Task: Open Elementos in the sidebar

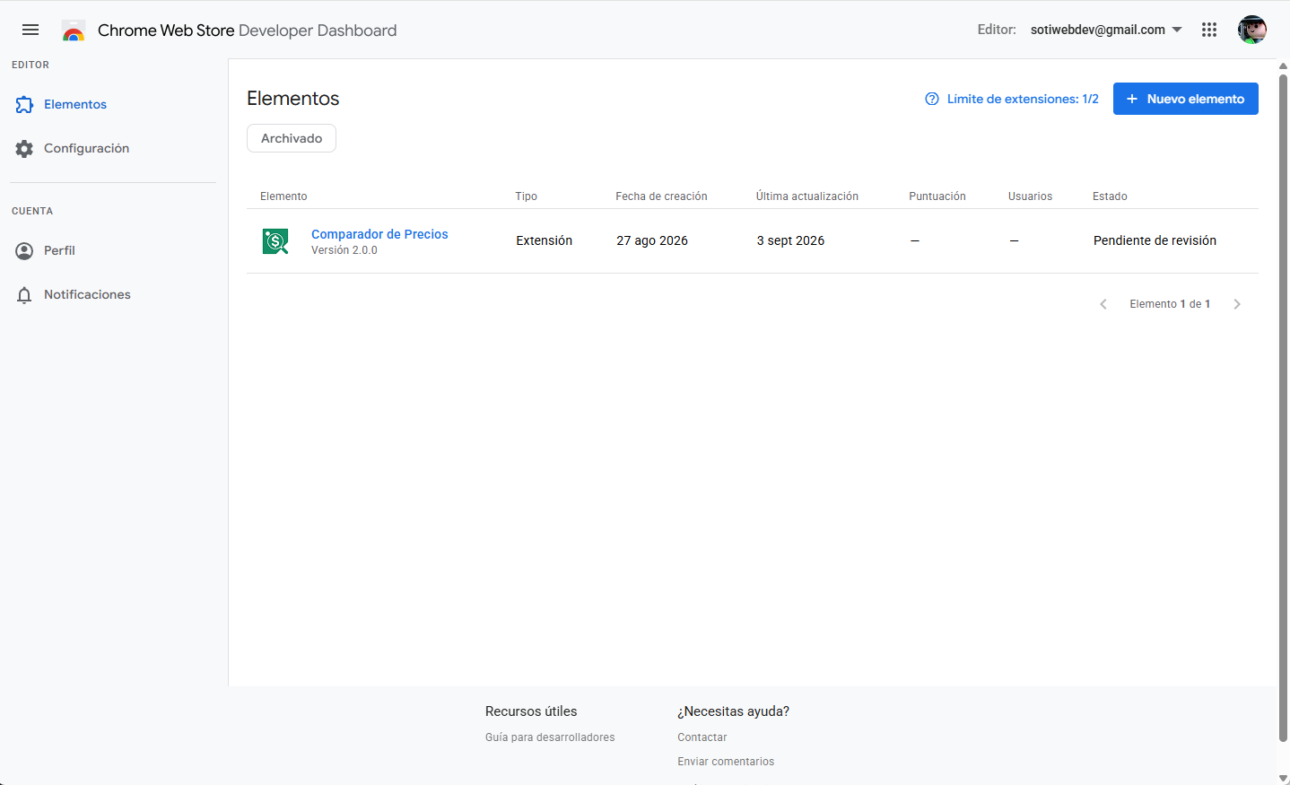Action: point(75,105)
